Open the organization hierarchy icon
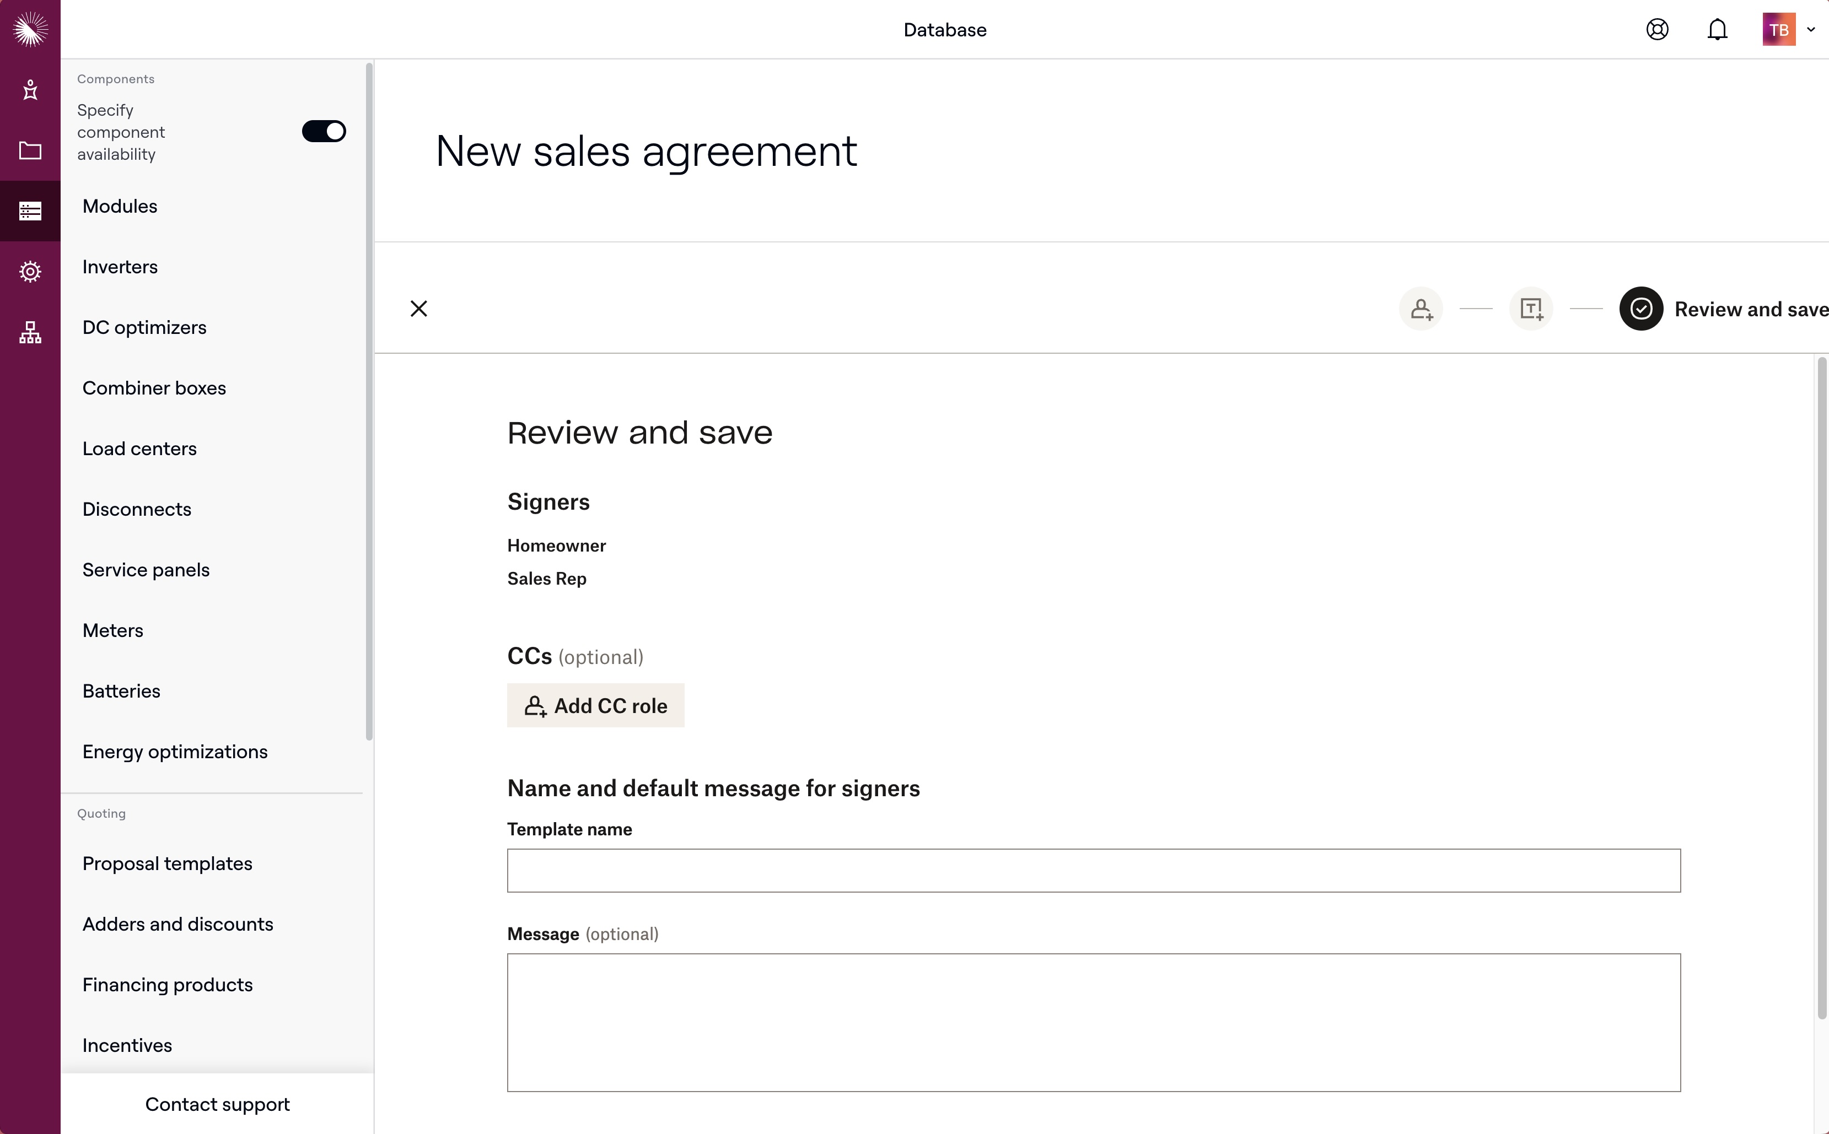1829x1134 pixels. coord(30,332)
